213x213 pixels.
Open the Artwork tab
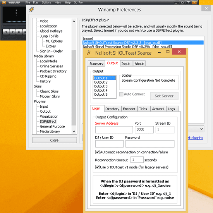158,109
